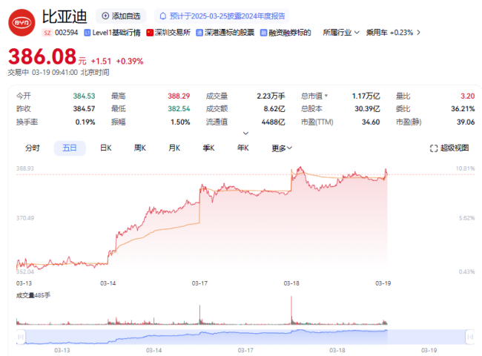This screenshot has width=482, height=356.
Task: Click the 比亚迪 stock name title
Action: coord(65,16)
